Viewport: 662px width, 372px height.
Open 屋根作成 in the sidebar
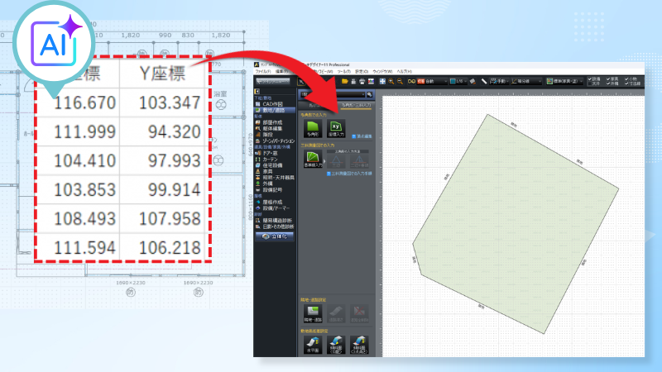pyautogui.click(x=272, y=202)
